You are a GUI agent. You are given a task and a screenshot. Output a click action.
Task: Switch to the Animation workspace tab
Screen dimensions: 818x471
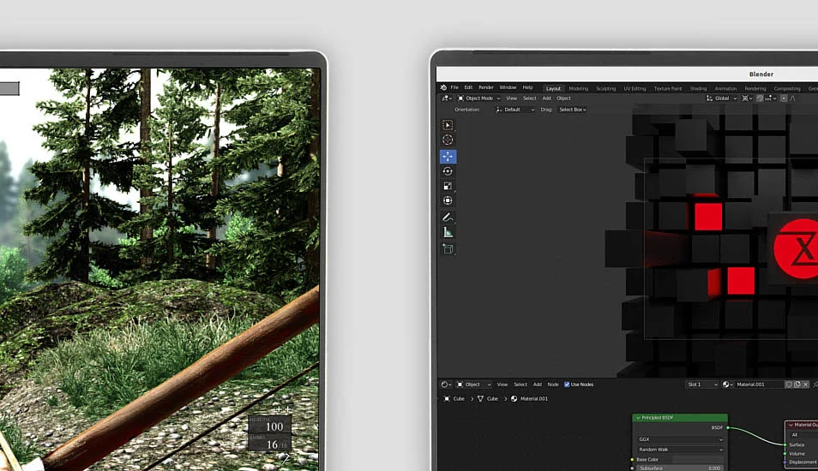(x=725, y=88)
